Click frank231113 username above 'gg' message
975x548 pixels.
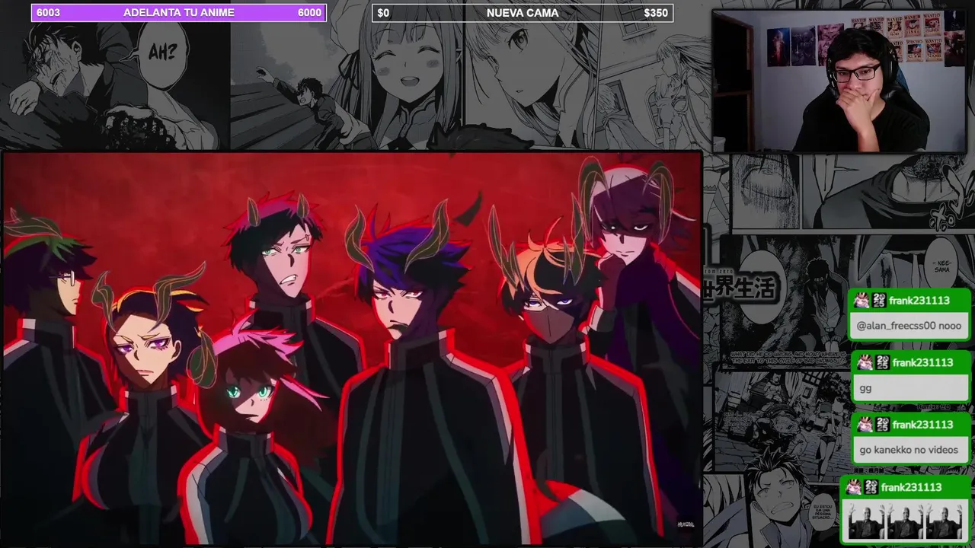(x=922, y=363)
